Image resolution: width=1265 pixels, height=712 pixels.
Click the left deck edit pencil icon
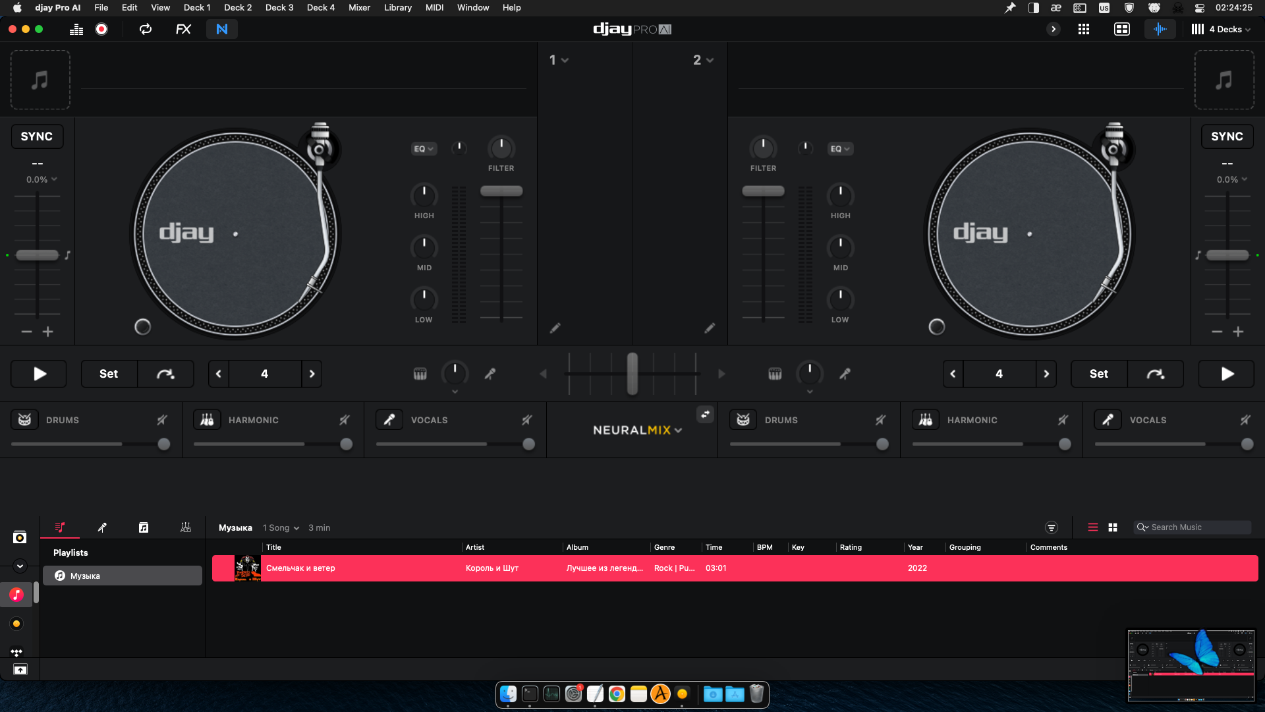555,328
